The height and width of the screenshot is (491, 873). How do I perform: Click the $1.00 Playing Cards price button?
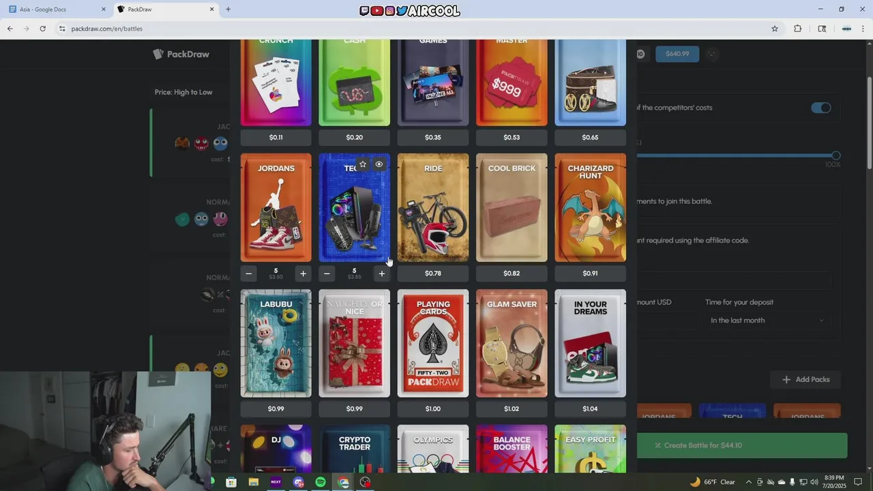click(x=433, y=409)
